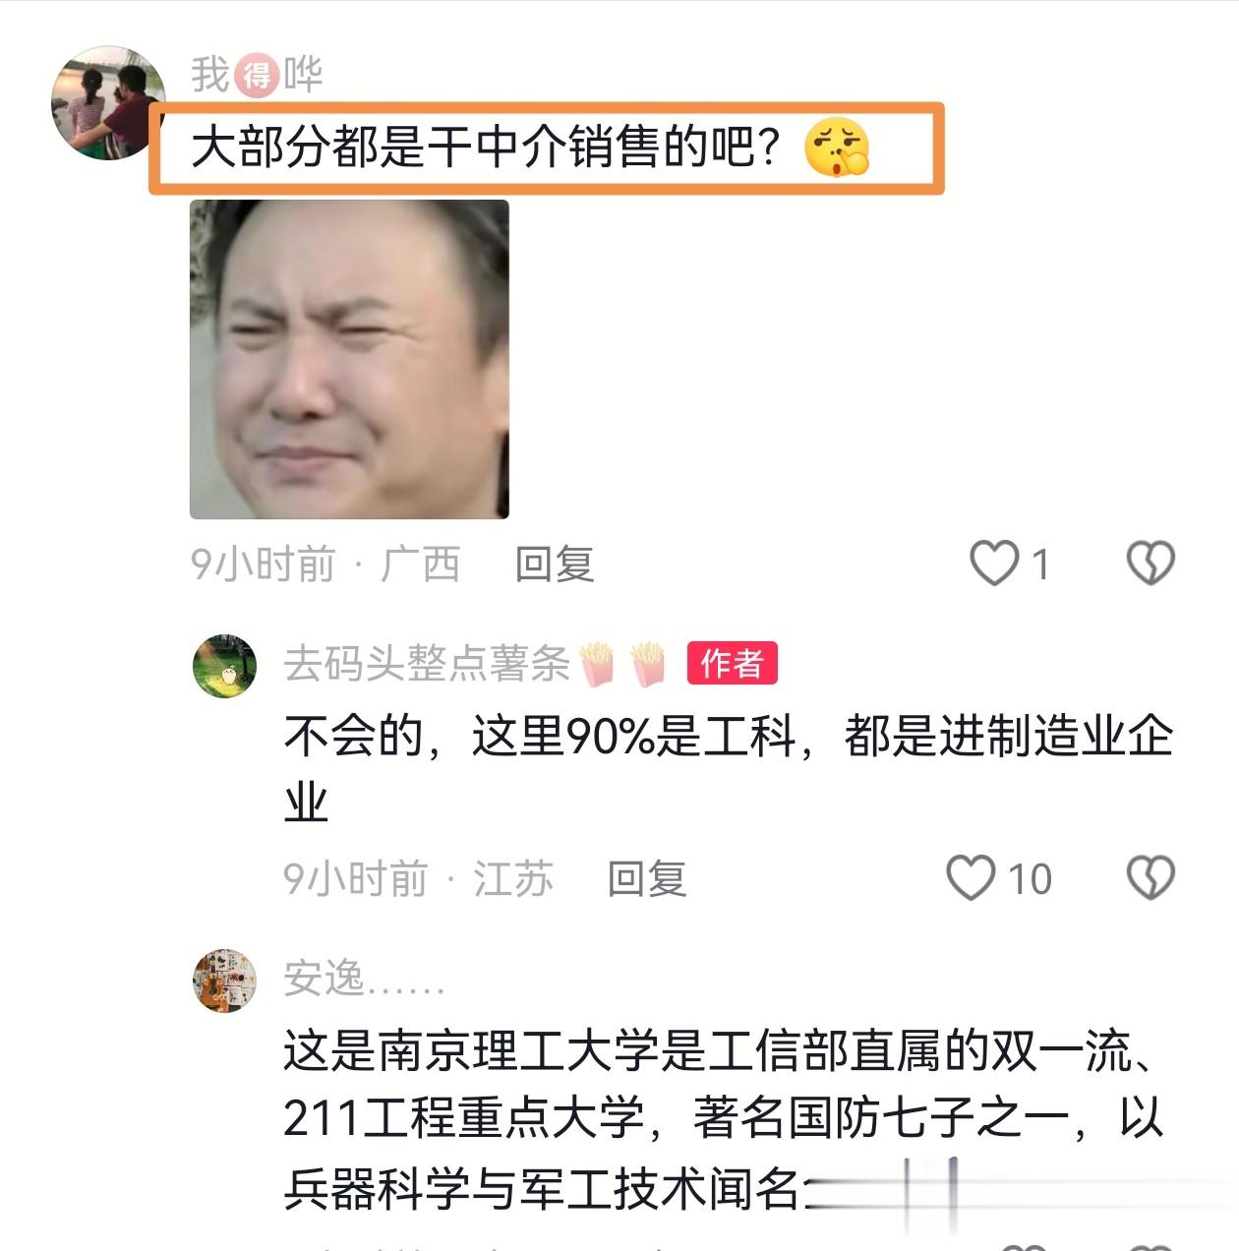This screenshot has width=1239, height=1251.
Task: Reply to the author's 江苏 comment
Action: point(647,878)
